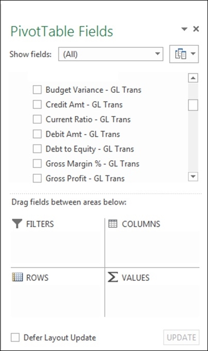This screenshot has width=208, height=351.
Task: Click the ROWS table icon
Action: [x=17, y=277]
